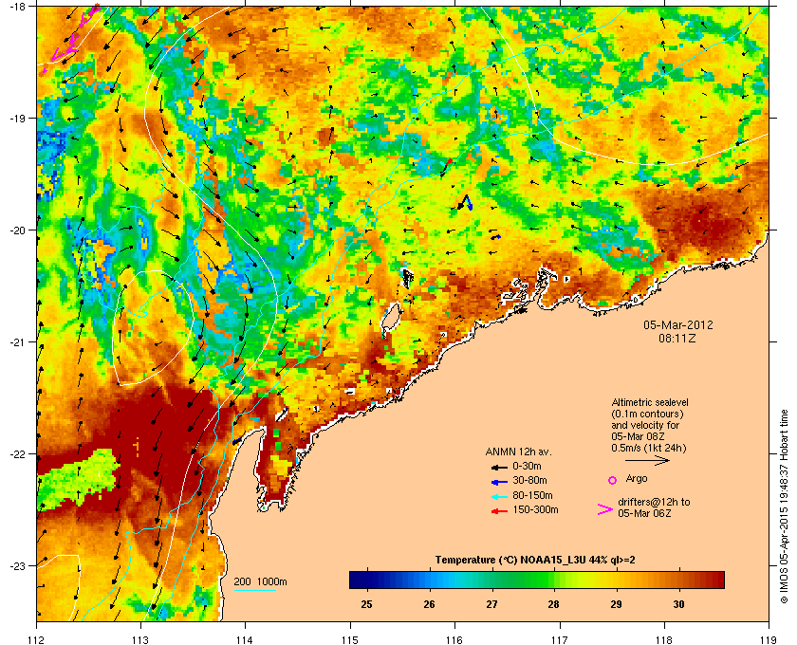
Task: Click the 0.5m/s velocity scale arrow
Action: pos(647,460)
